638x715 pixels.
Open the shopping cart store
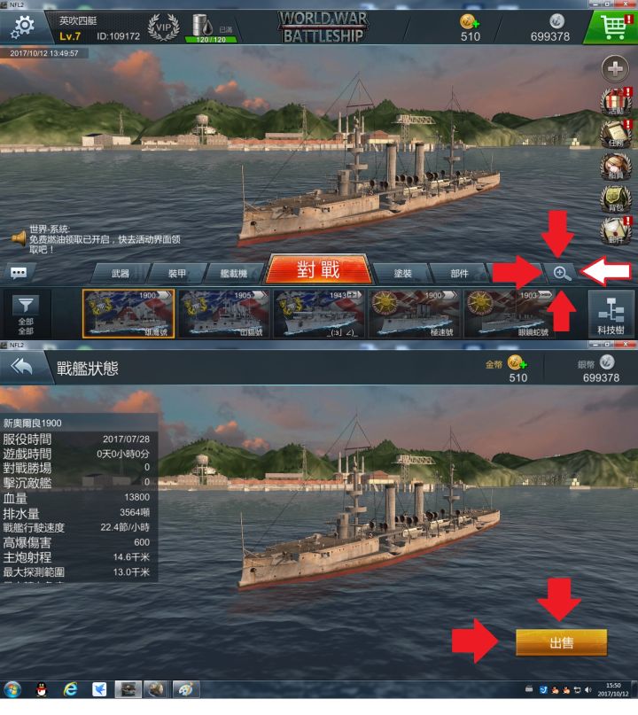point(611,27)
